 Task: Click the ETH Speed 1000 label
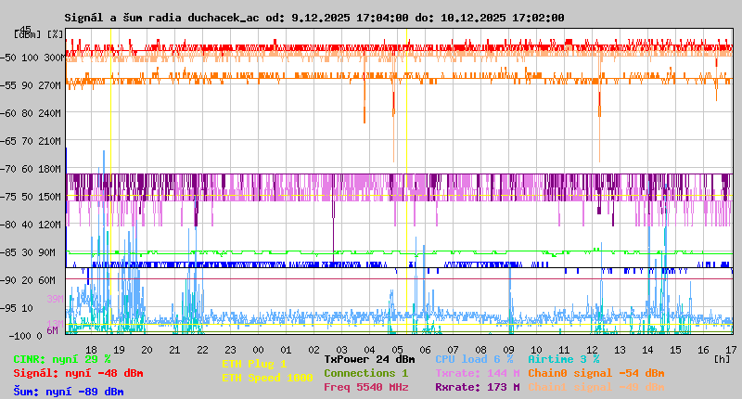click(267, 378)
